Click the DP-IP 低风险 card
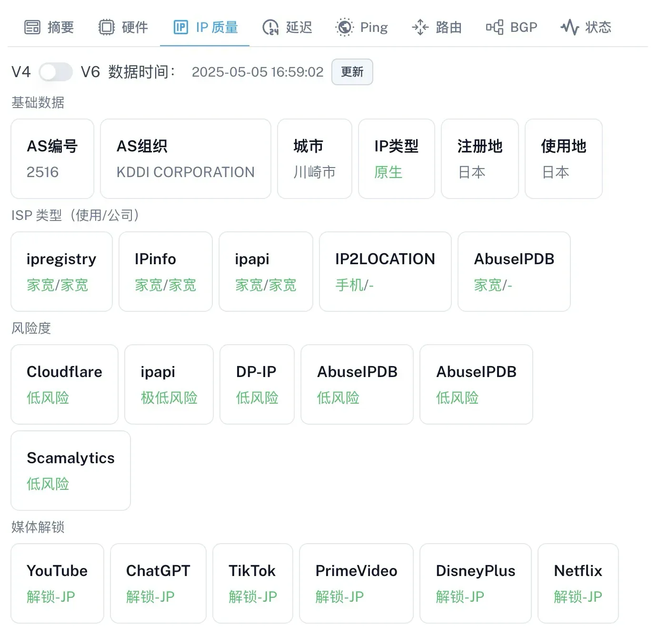The image size is (658, 636). point(257,384)
